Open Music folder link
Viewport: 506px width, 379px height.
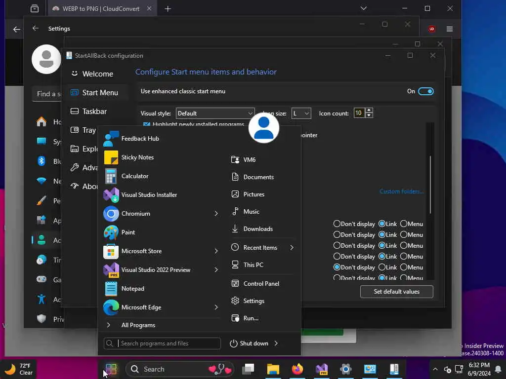(245, 211)
